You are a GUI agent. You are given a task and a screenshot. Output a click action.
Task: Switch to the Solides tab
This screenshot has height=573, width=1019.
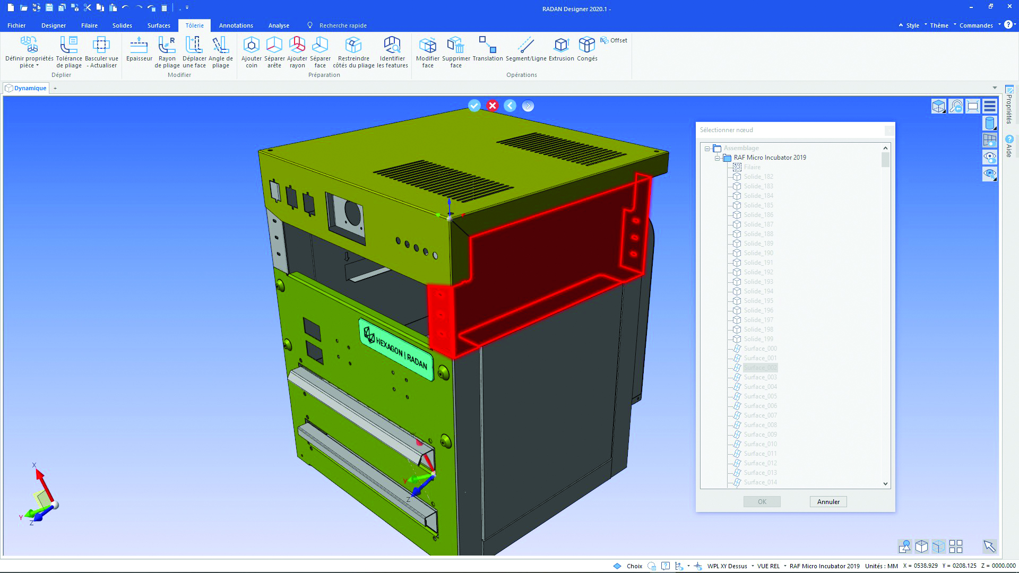coord(122,25)
